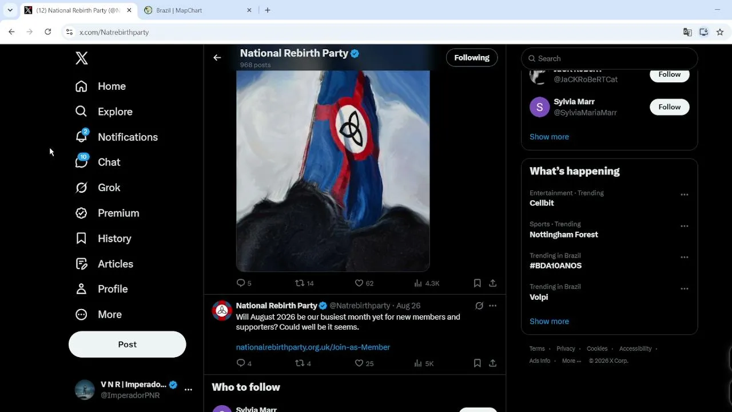Open more options for #BDA10ANOS trend
This screenshot has width=732, height=412.
point(684,257)
